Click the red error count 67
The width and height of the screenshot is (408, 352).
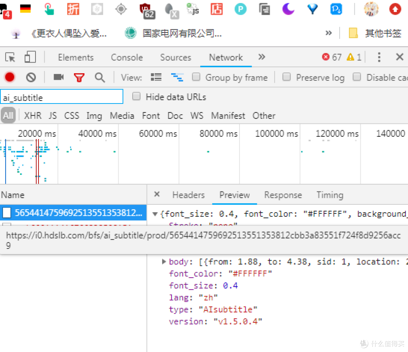point(332,57)
